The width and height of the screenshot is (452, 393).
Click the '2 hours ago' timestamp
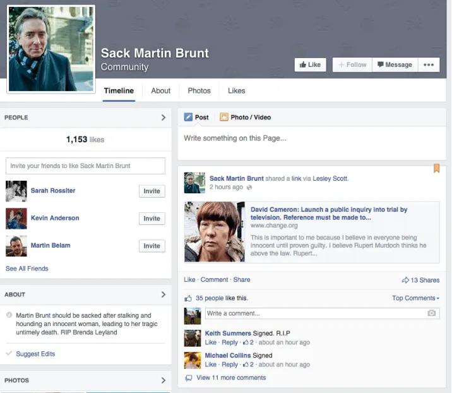(x=226, y=187)
